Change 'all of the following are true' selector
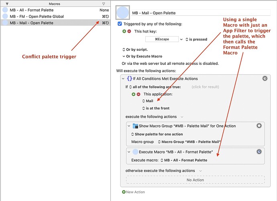This screenshot has width=277, height=201. pos(155,87)
